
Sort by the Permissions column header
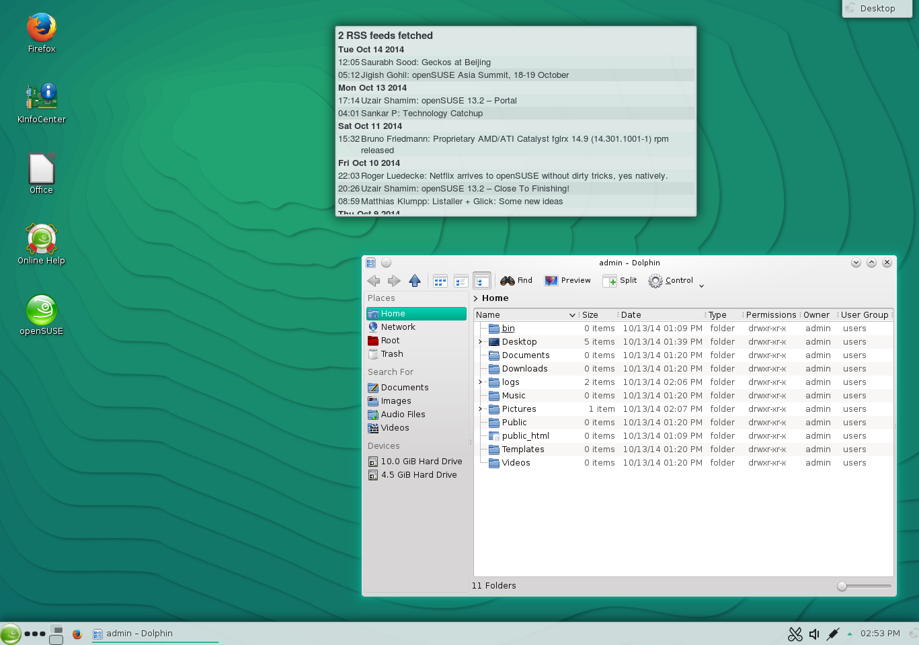point(771,315)
